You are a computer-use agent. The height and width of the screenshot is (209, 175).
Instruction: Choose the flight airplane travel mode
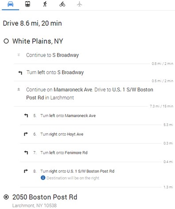pyautogui.click(x=80, y=4)
